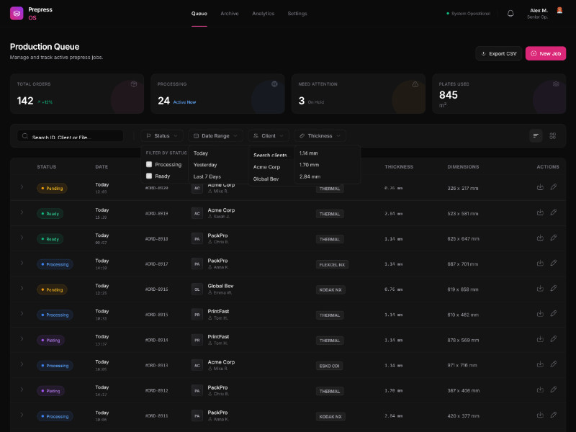Viewport: 576px width, 432px height.
Task: Open the Analytics tab
Action: [263, 14]
